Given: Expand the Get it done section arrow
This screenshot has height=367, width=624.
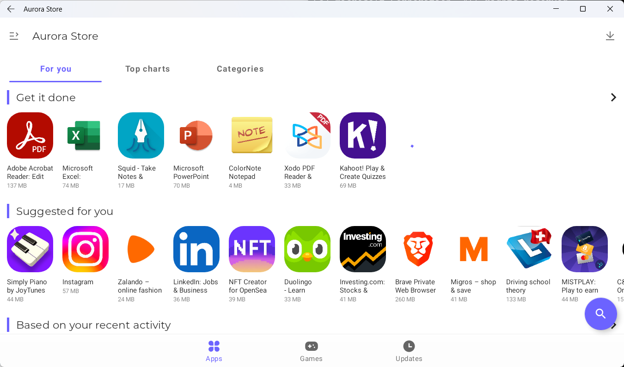Looking at the screenshot, I should pos(613,98).
